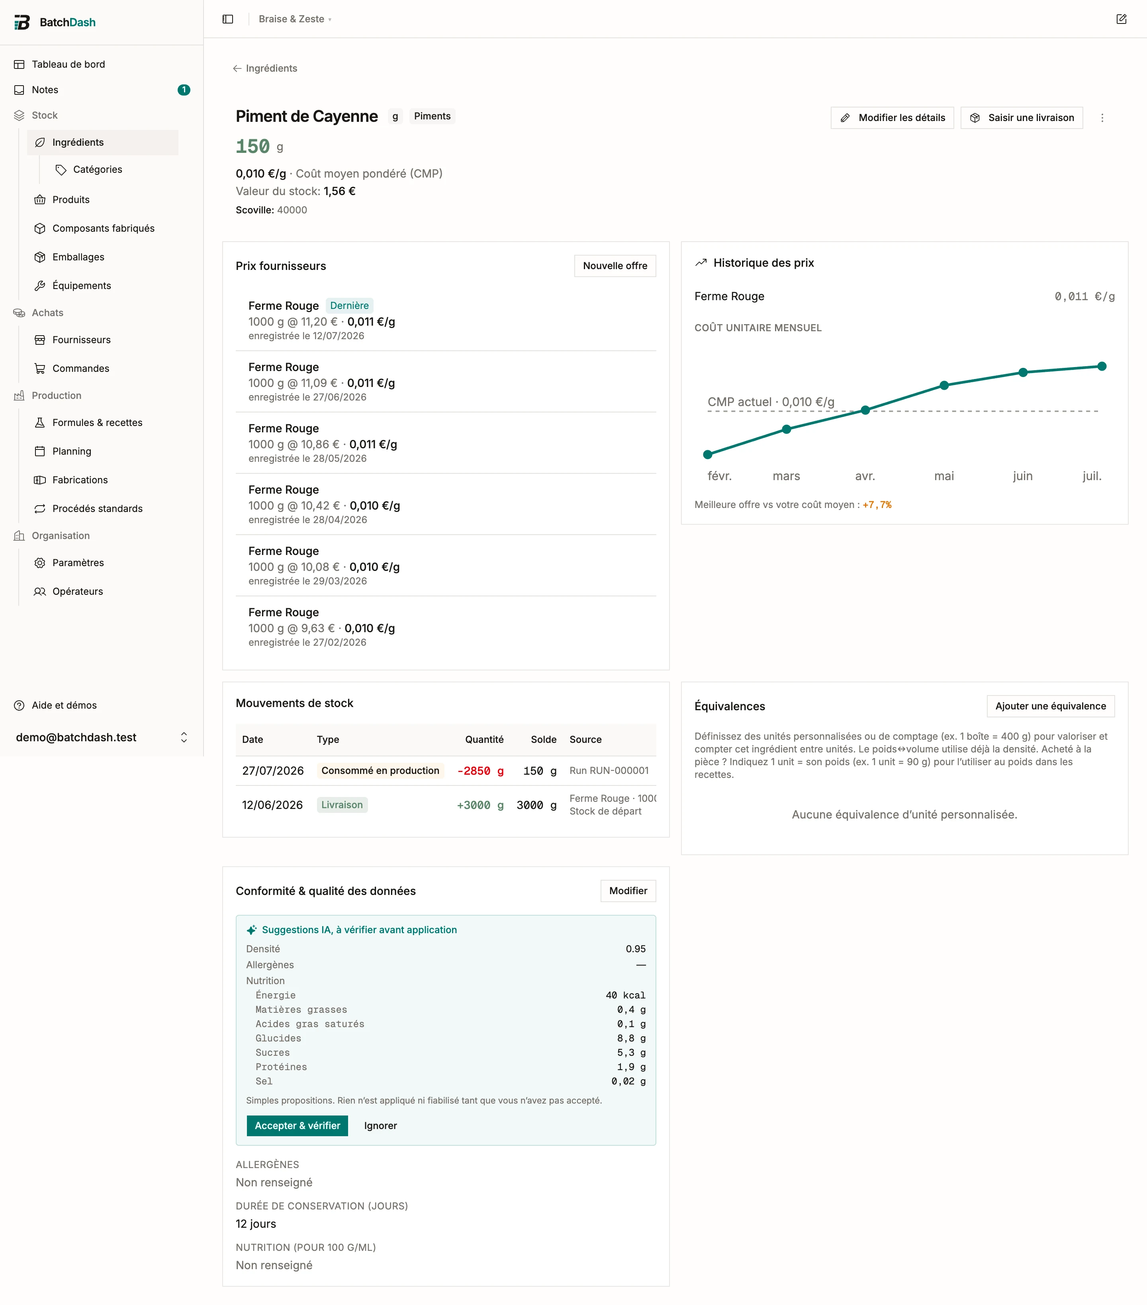Screen dimensions: 1147x1305
Task: Go to Produits page
Action: 102,200
